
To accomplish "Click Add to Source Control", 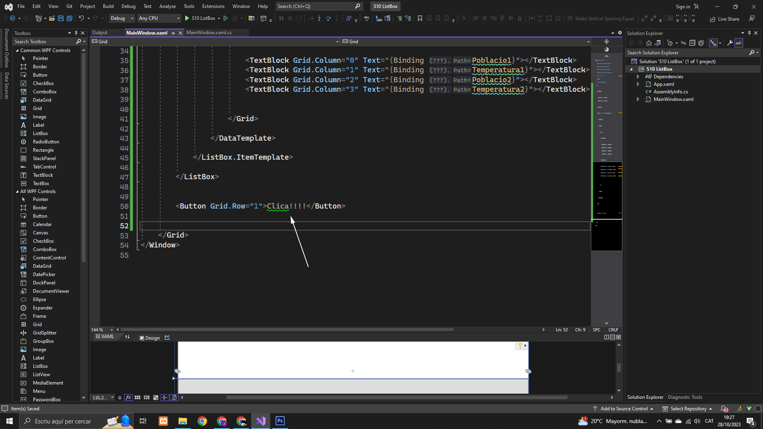I will point(624,408).
